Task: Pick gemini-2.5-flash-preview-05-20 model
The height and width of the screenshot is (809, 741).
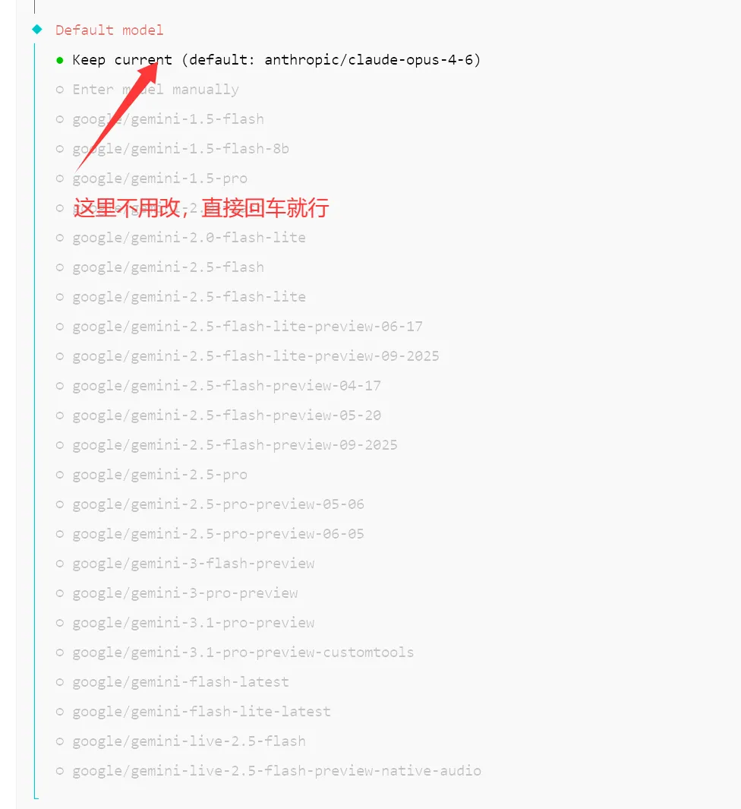Action: coord(218,416)
